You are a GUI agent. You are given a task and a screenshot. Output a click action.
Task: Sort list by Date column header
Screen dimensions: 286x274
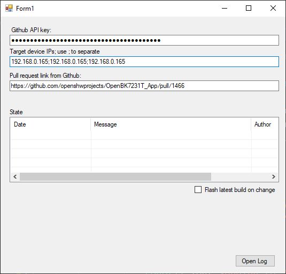coord(51,124)
